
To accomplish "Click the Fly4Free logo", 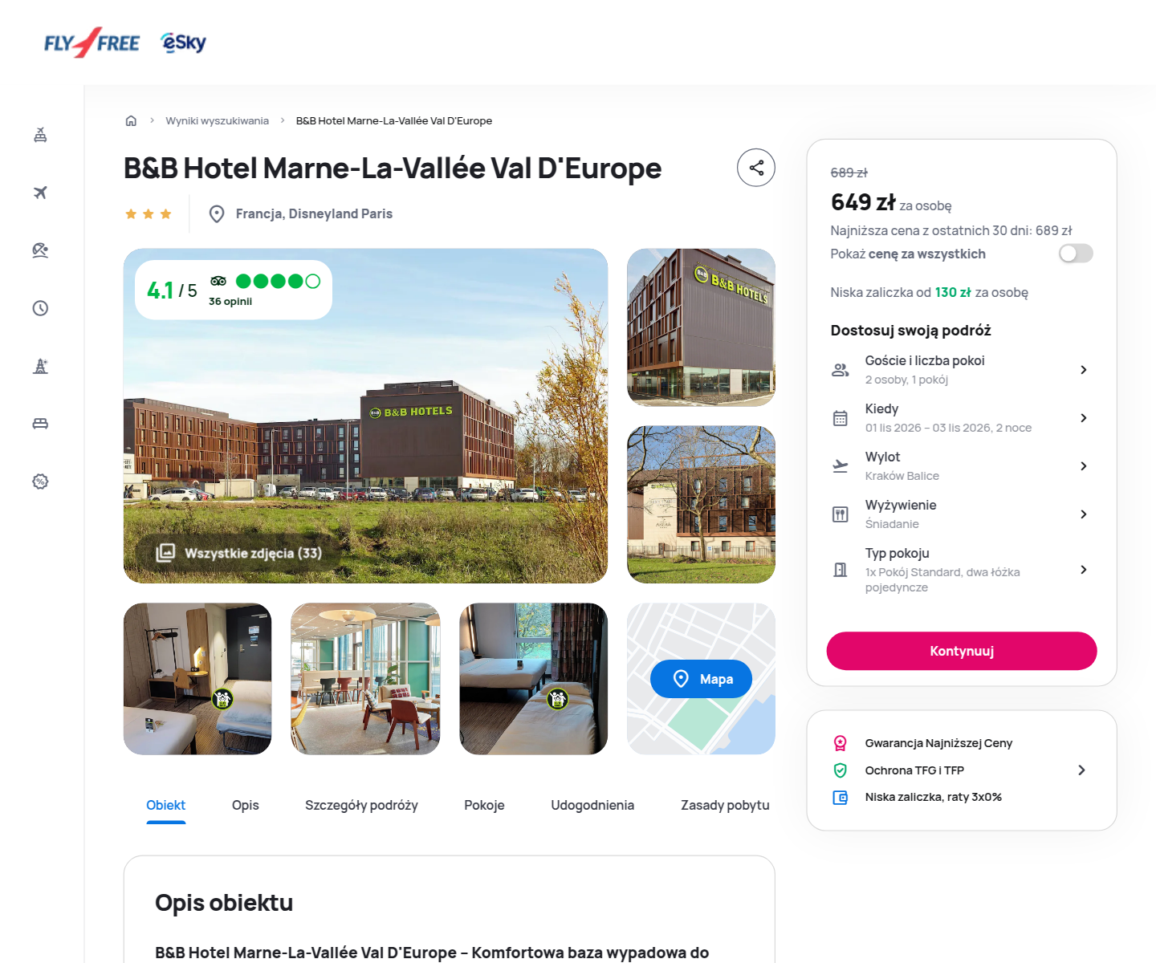I will [x=92, y=43].
